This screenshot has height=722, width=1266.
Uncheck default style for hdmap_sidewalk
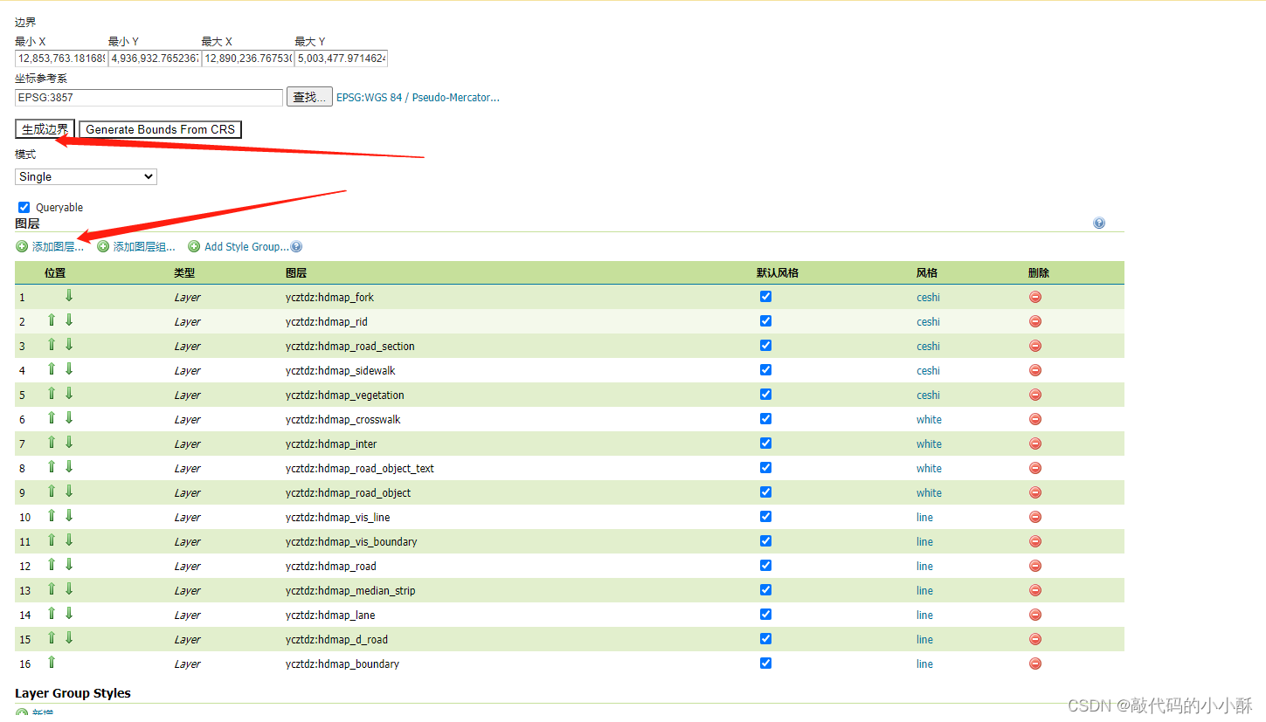click(766, 369)
